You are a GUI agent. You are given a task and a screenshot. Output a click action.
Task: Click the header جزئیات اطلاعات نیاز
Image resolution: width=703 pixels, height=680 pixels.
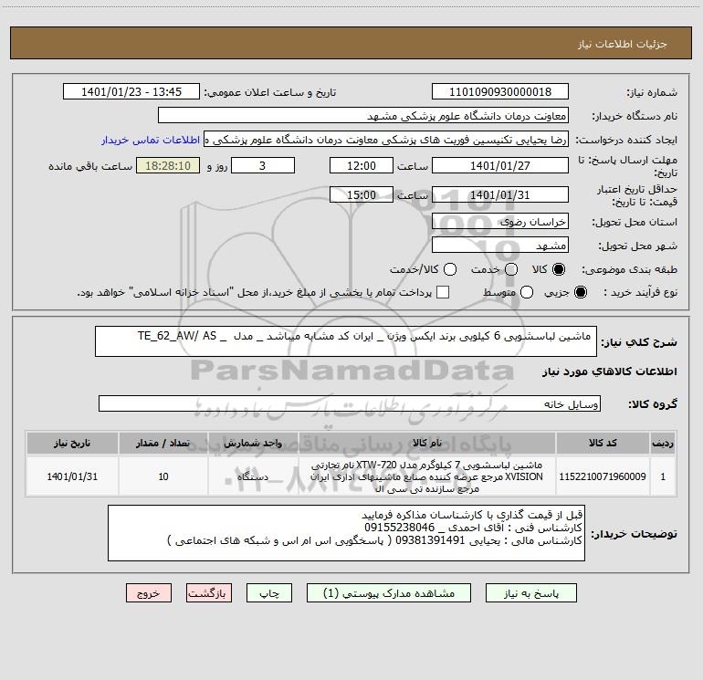pos(623,44)
